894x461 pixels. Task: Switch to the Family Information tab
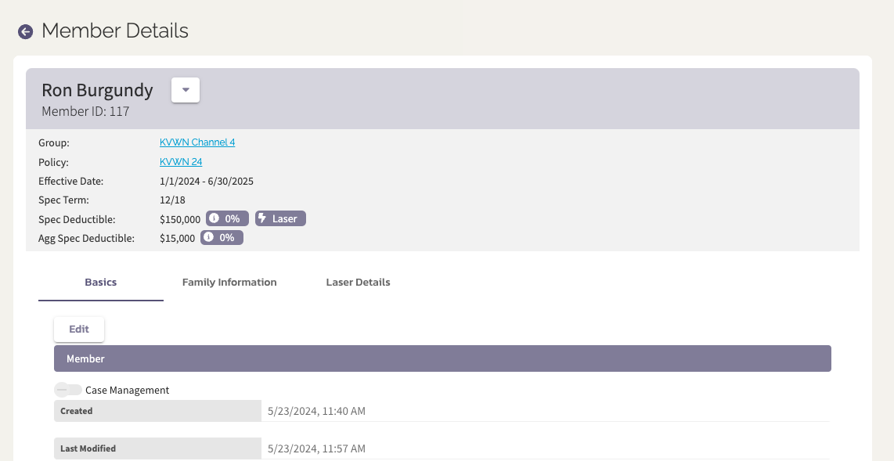click(229, 282)
